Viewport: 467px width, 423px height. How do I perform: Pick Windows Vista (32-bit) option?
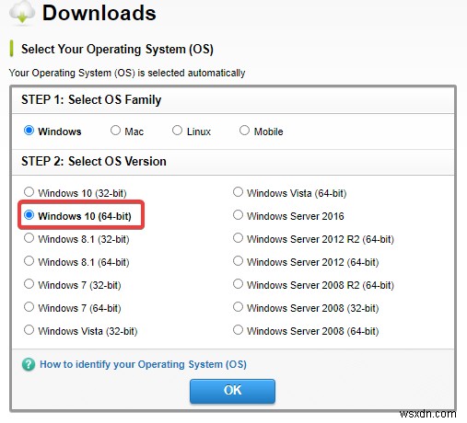29,330
